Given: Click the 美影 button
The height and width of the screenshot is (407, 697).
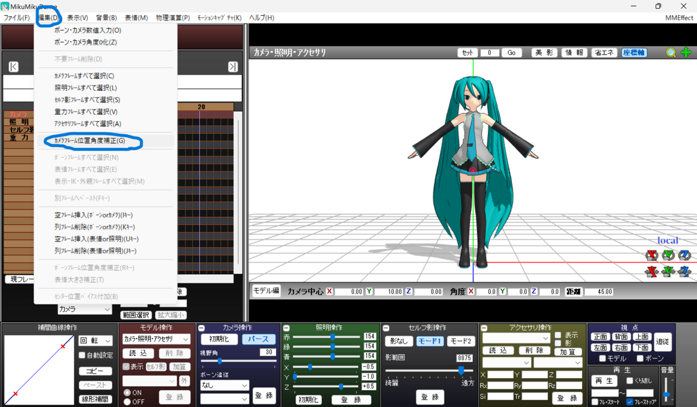Looking at the screenshot, I should point(544,52).
